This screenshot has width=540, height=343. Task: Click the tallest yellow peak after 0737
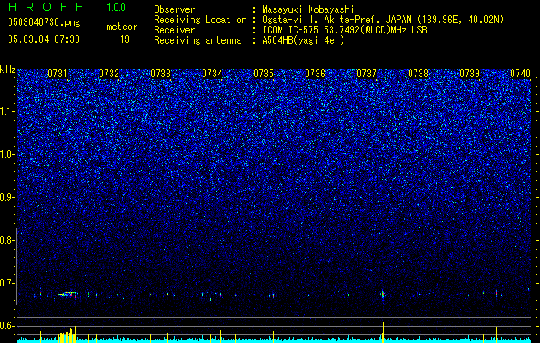tap(383, 332)
